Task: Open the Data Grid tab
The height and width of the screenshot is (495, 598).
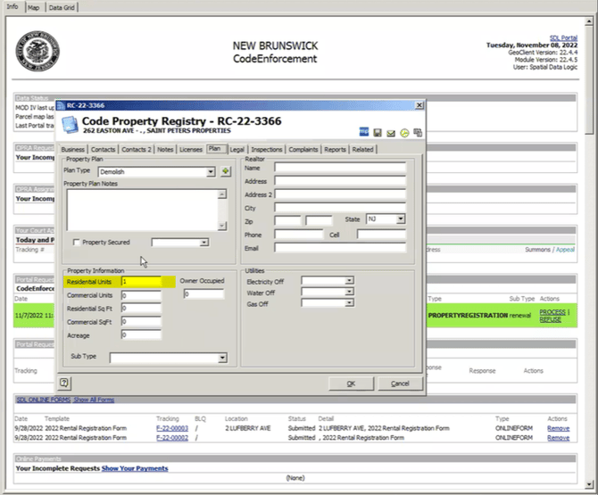Action: click(62, 7)
